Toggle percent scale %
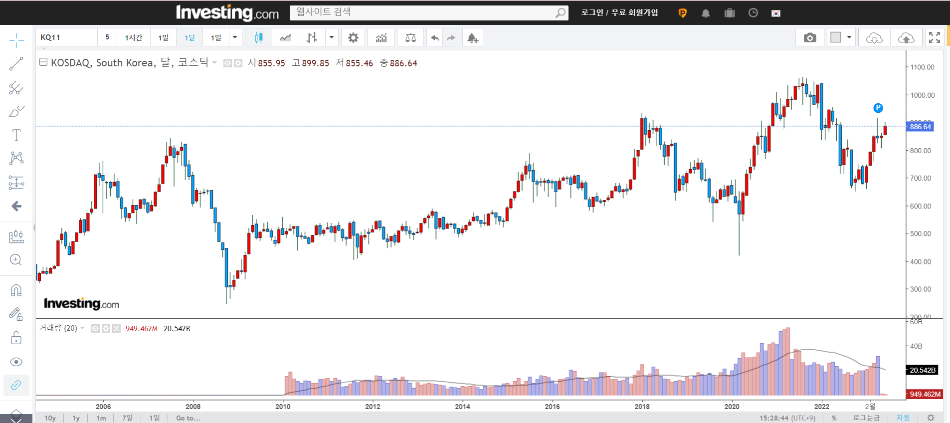 click(834, 418)
